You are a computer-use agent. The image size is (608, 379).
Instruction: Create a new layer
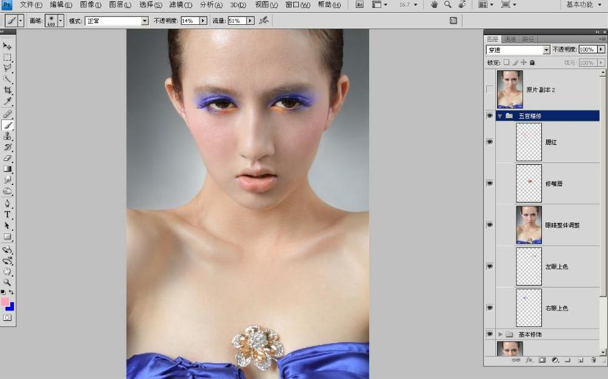pyautogui.click(x=581, y=360)
